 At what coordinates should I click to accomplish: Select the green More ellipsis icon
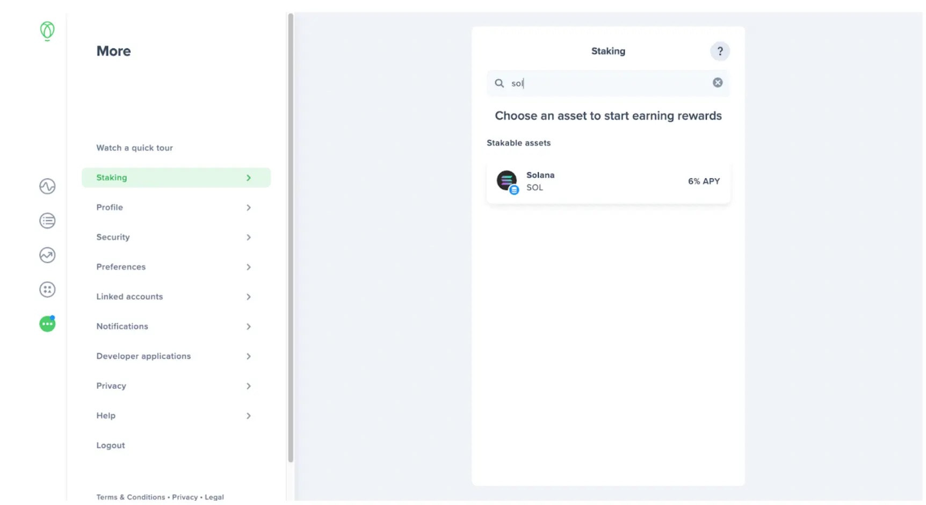click(47, 323)
